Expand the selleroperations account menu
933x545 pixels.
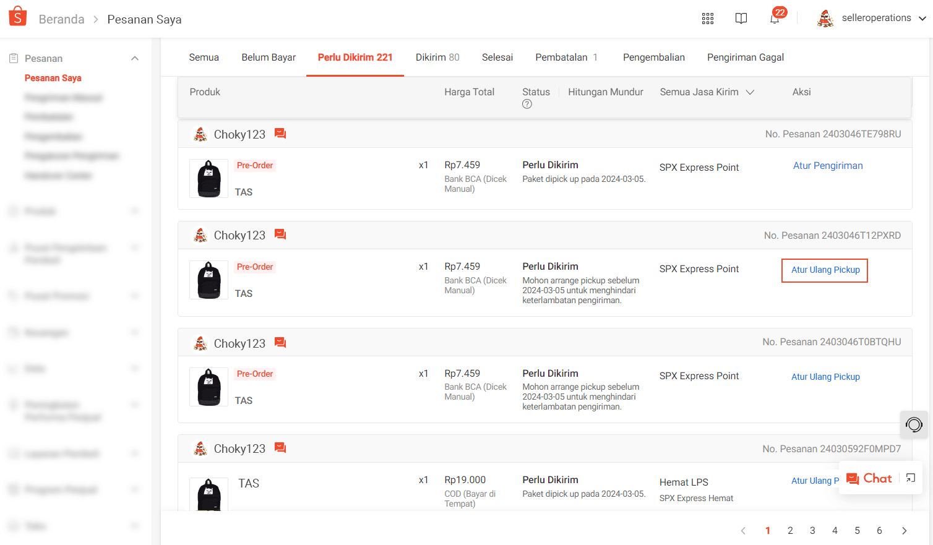922,19
